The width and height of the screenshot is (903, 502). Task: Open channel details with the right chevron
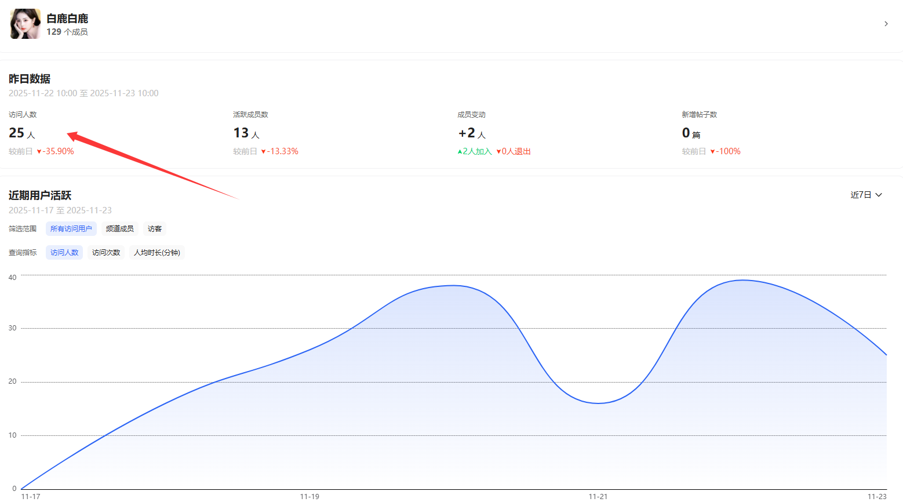(x=886, y=24)
